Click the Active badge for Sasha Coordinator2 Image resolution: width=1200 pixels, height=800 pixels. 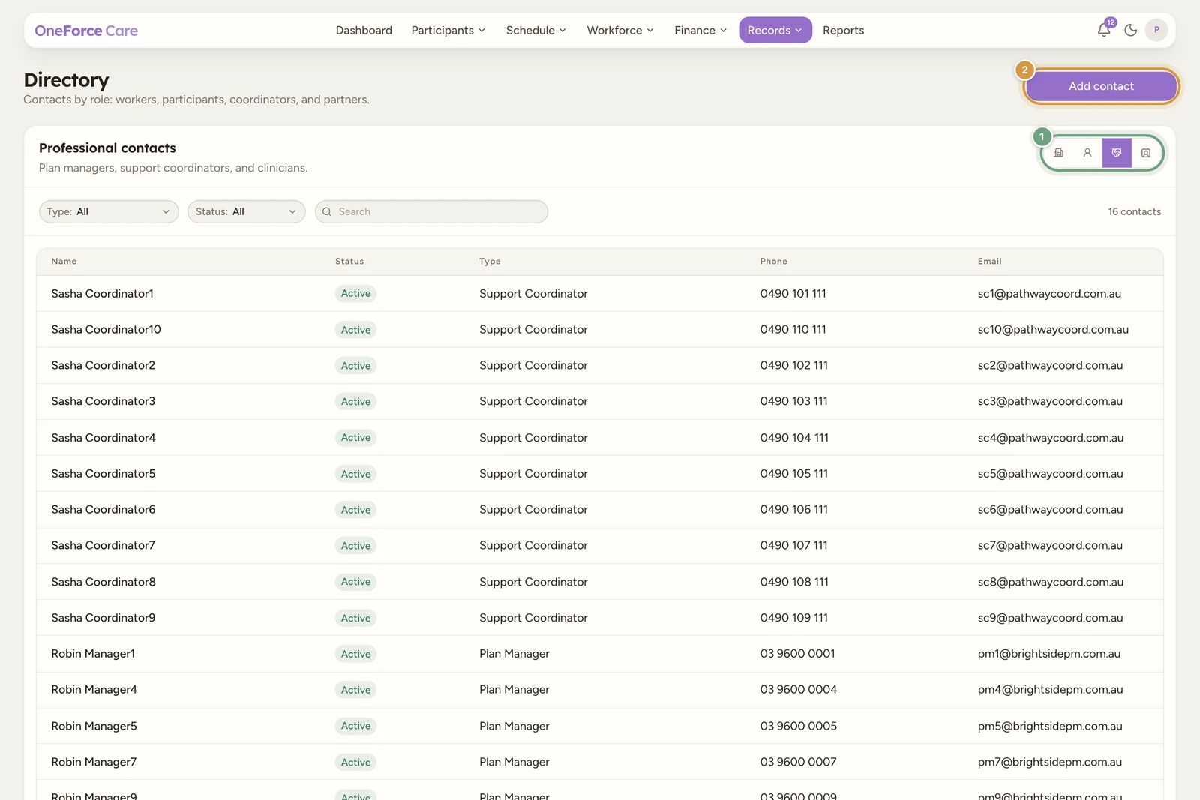pos(355,366)
